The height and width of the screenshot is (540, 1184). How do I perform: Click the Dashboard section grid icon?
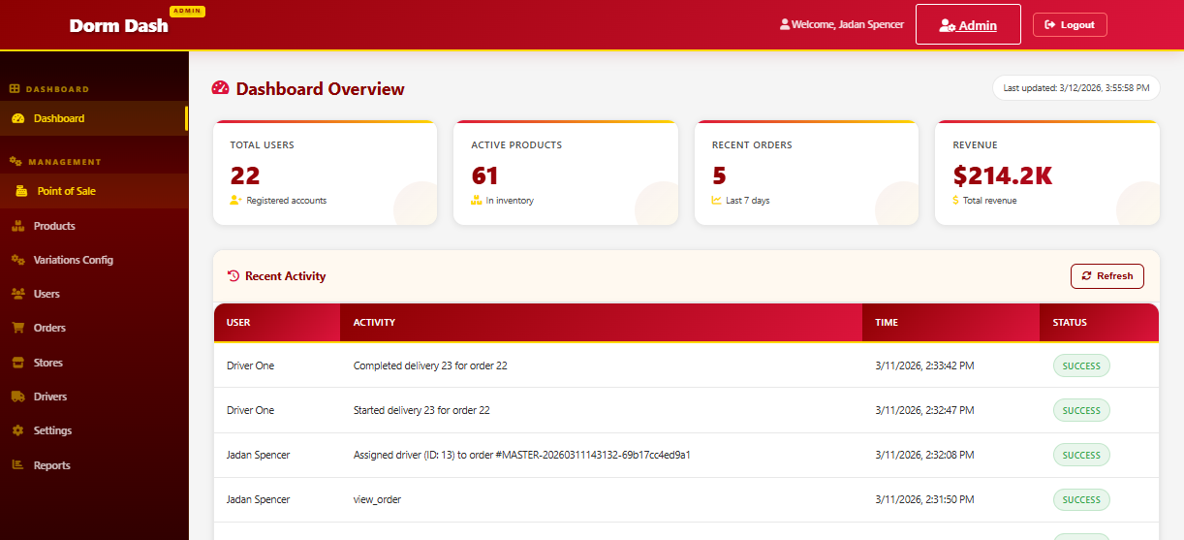point(15,89)
